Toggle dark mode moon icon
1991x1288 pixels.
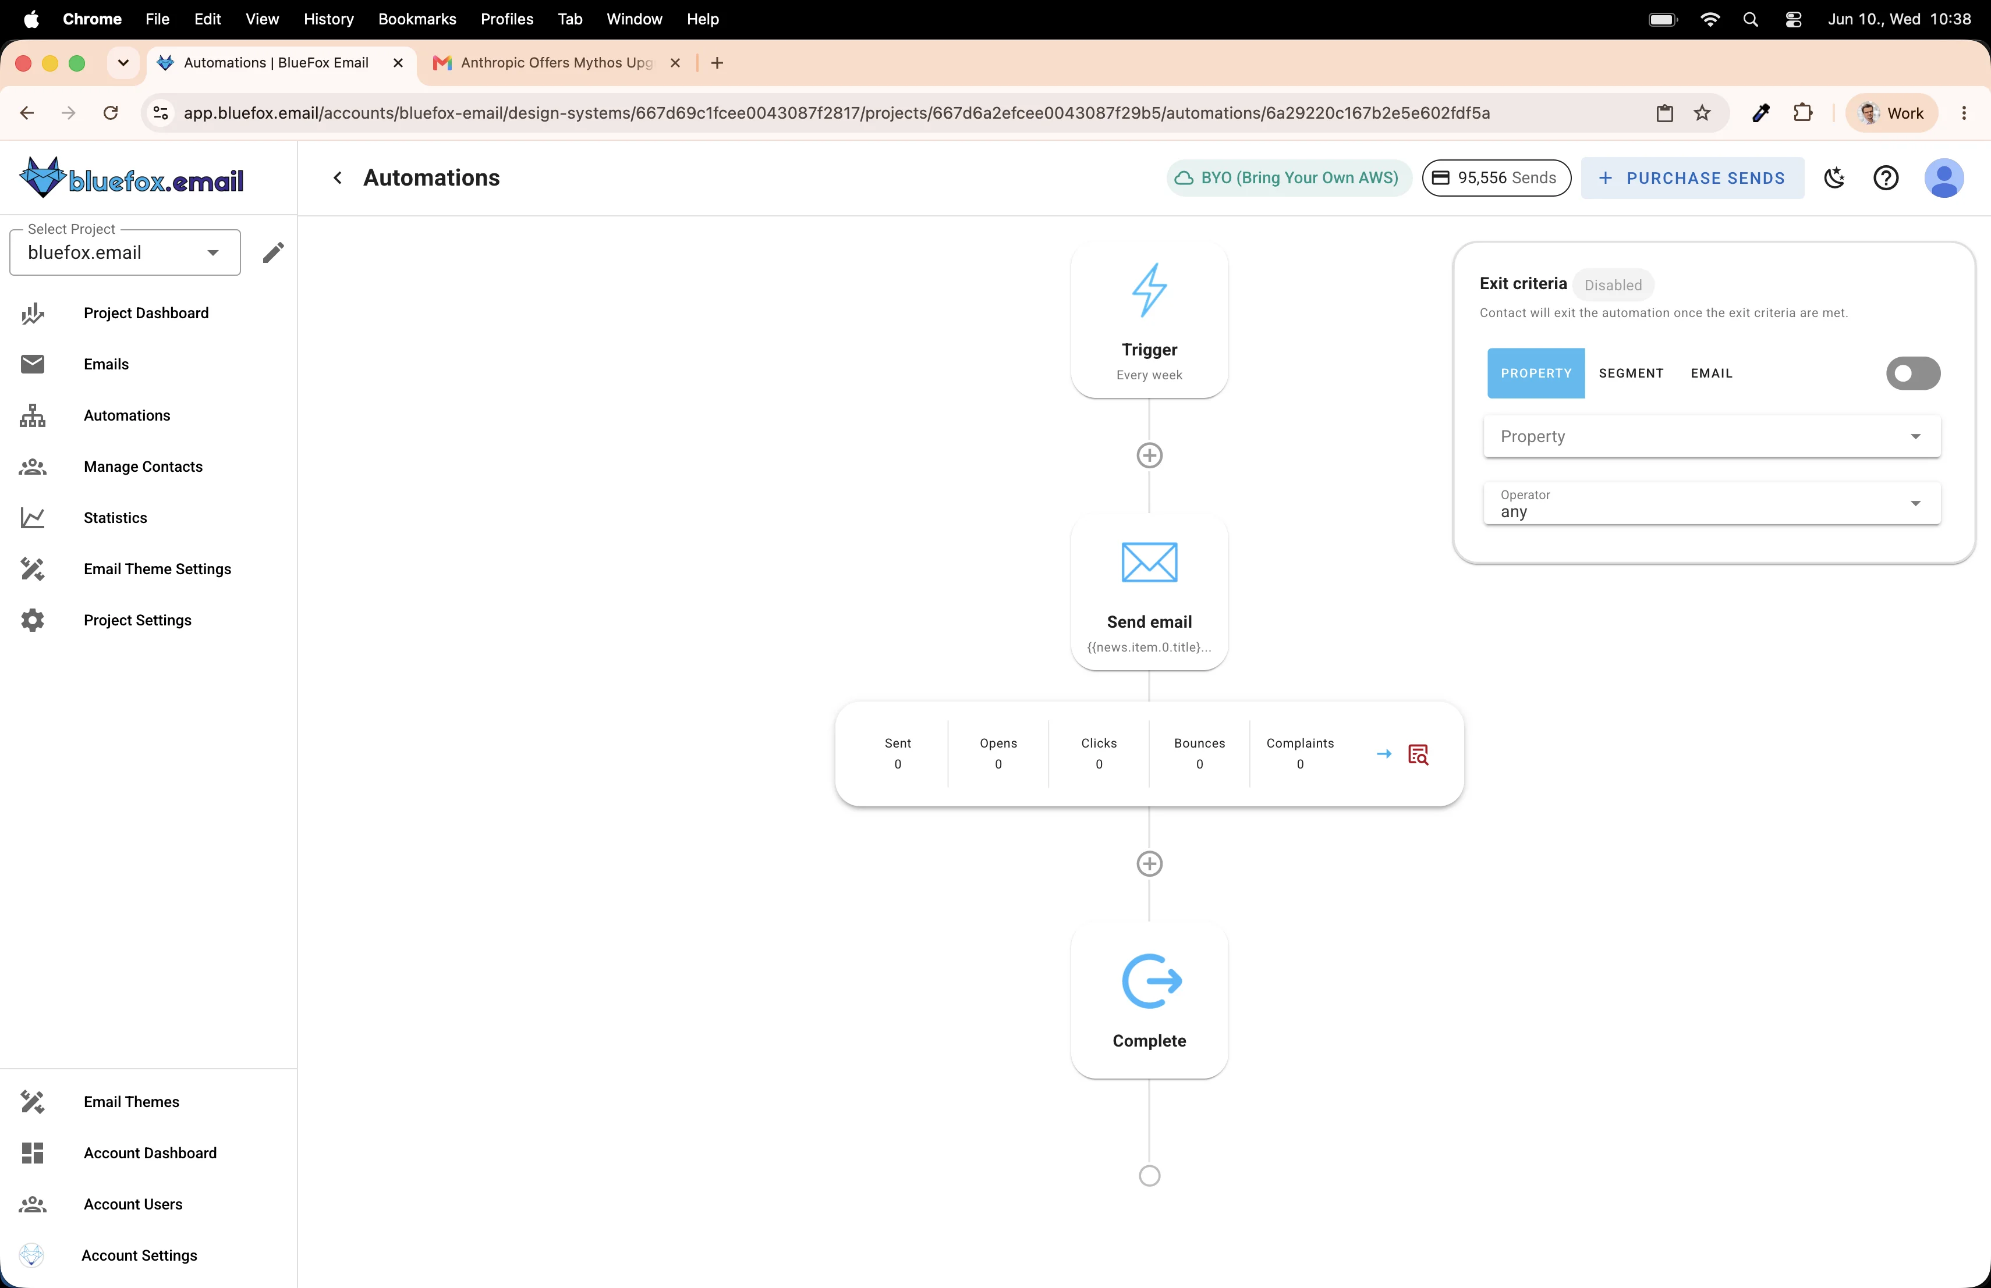(x=1834, y=178)
